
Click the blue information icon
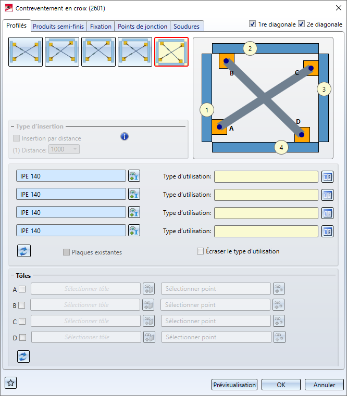pos(125,136)
